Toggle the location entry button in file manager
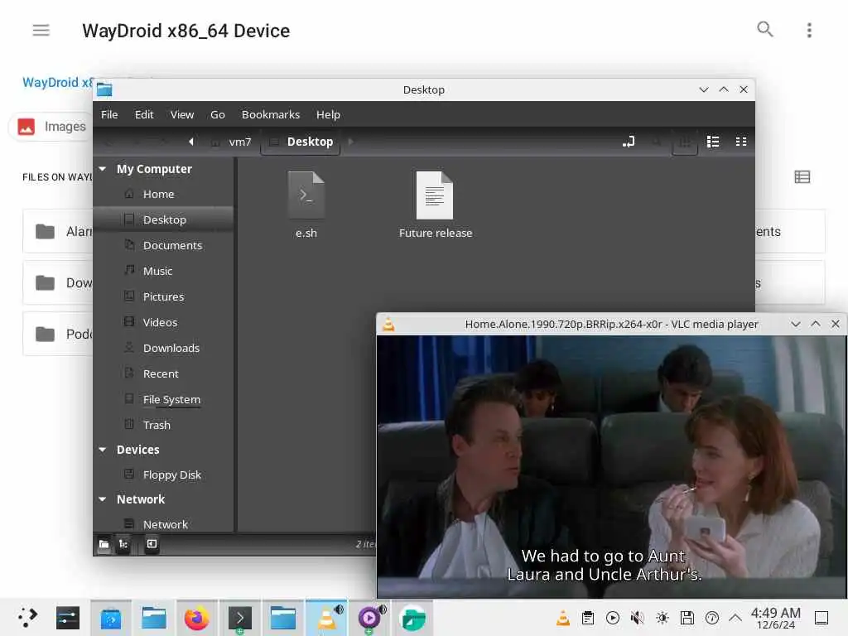The height and width of the screenshot is (636, 848). click(629, 142)
